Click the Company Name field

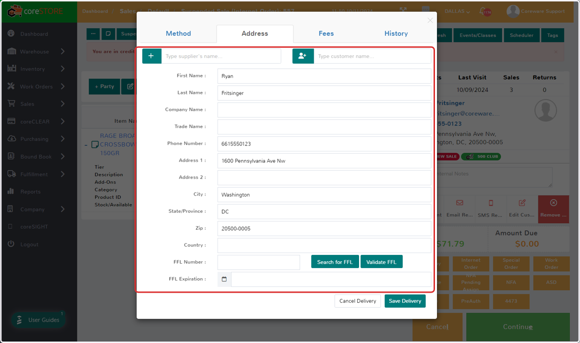tap(324, 110)
